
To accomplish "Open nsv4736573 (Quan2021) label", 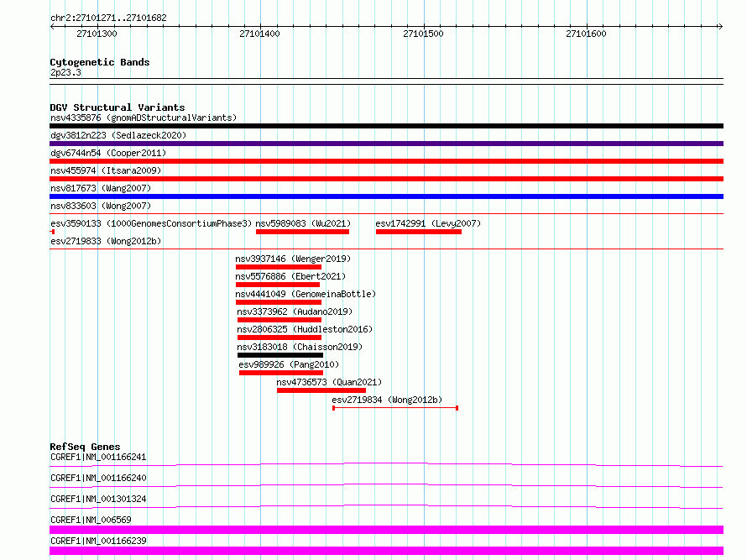I will coord(329,382).
